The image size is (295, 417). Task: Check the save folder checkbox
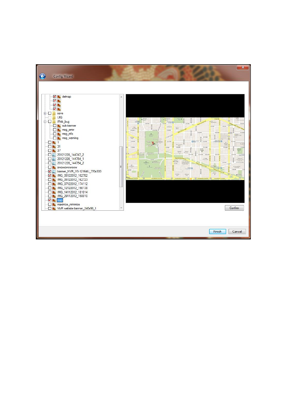tap(50, 113)
